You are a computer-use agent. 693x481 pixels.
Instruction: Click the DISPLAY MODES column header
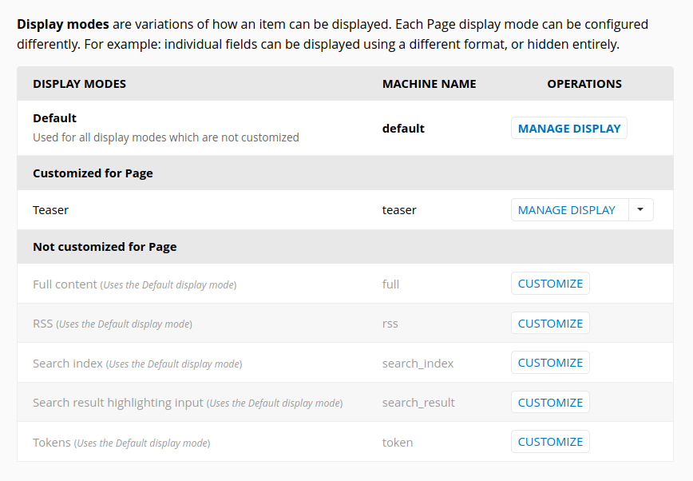[81, 83]
